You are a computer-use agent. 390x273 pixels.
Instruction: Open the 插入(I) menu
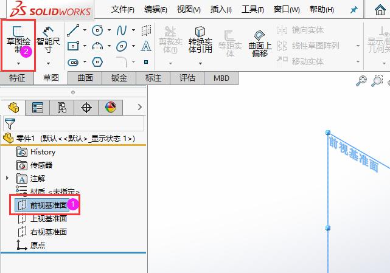[x=221, y=10]
